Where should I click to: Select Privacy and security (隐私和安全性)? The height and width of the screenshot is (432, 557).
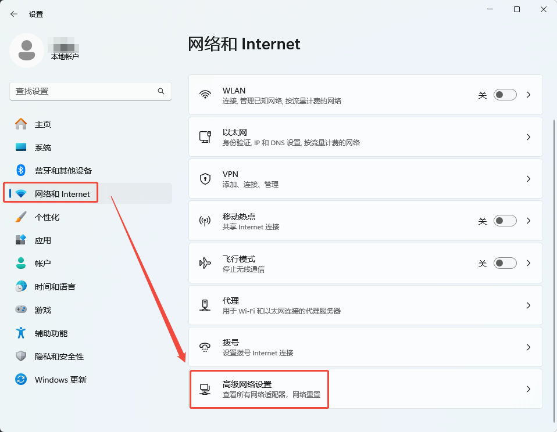click(91, 357)
